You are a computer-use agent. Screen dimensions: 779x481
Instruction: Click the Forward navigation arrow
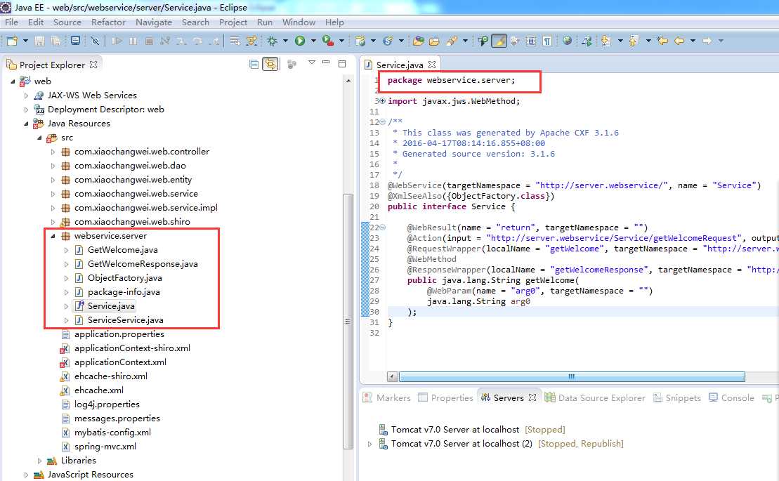tap(707, 41)
